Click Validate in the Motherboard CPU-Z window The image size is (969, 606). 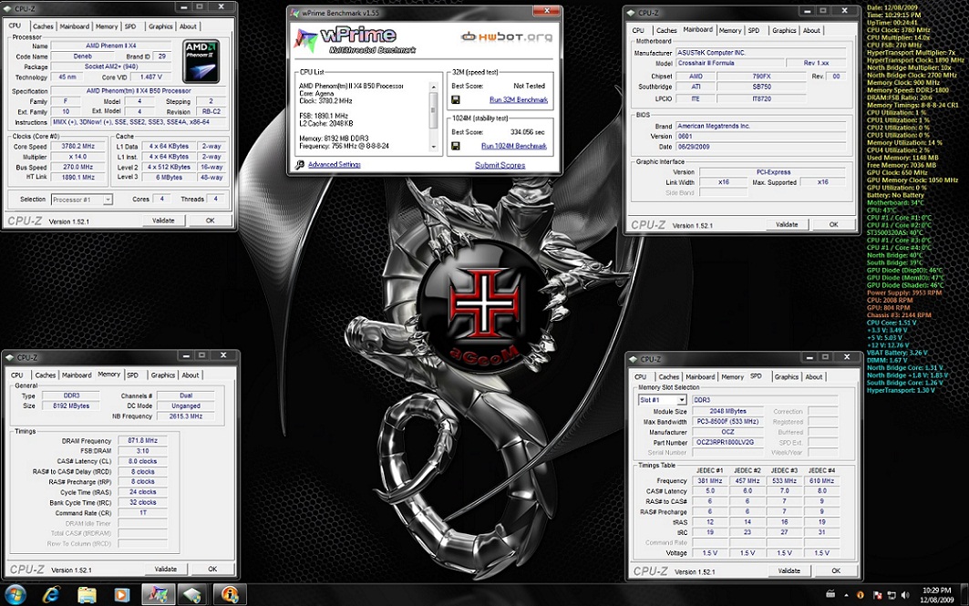click(x=787, y=225)
